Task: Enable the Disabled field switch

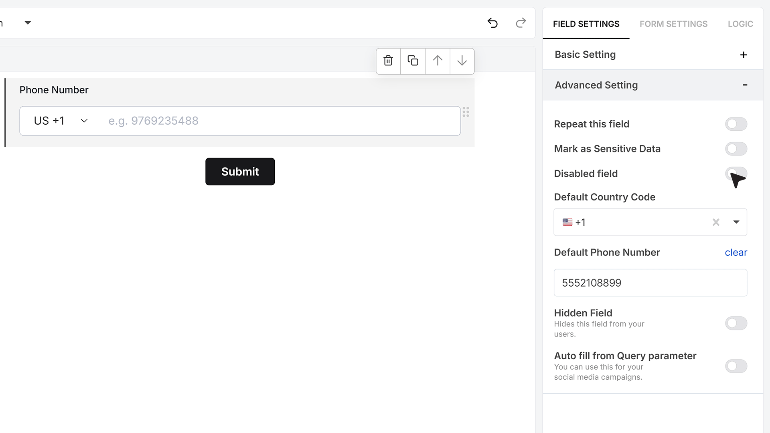Action: tap(736, 174)
